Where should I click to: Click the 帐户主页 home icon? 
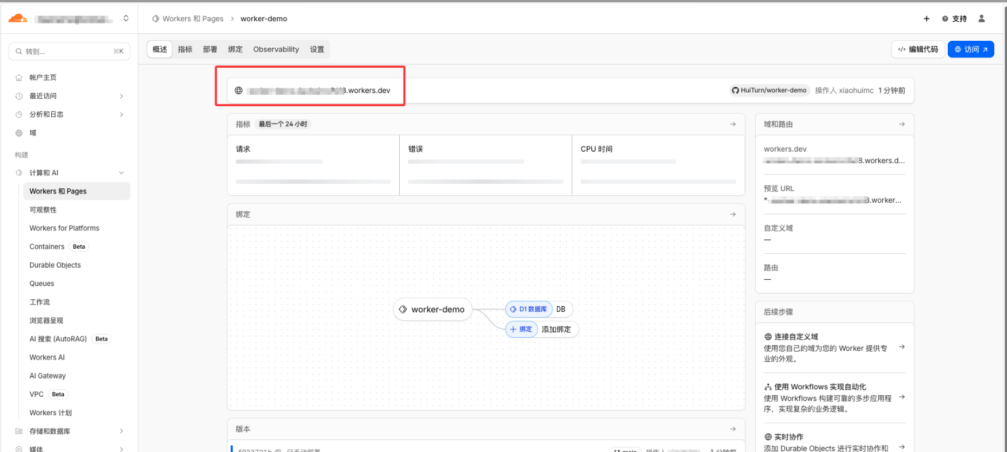point(19,78)
